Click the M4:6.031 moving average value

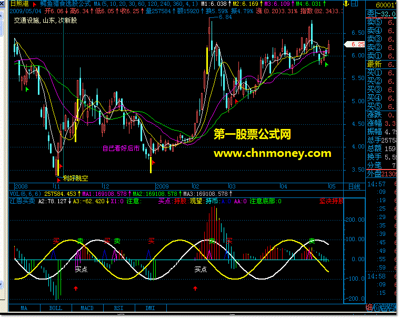point(308,4)
